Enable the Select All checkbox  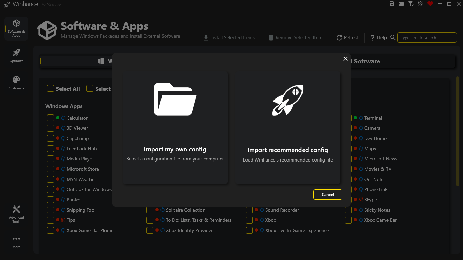pos(50,88)
